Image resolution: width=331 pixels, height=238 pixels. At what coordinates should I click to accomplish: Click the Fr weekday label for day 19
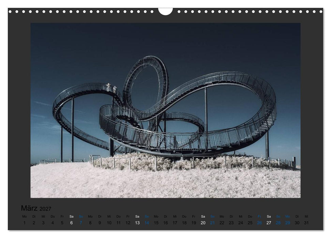point(194,217)
